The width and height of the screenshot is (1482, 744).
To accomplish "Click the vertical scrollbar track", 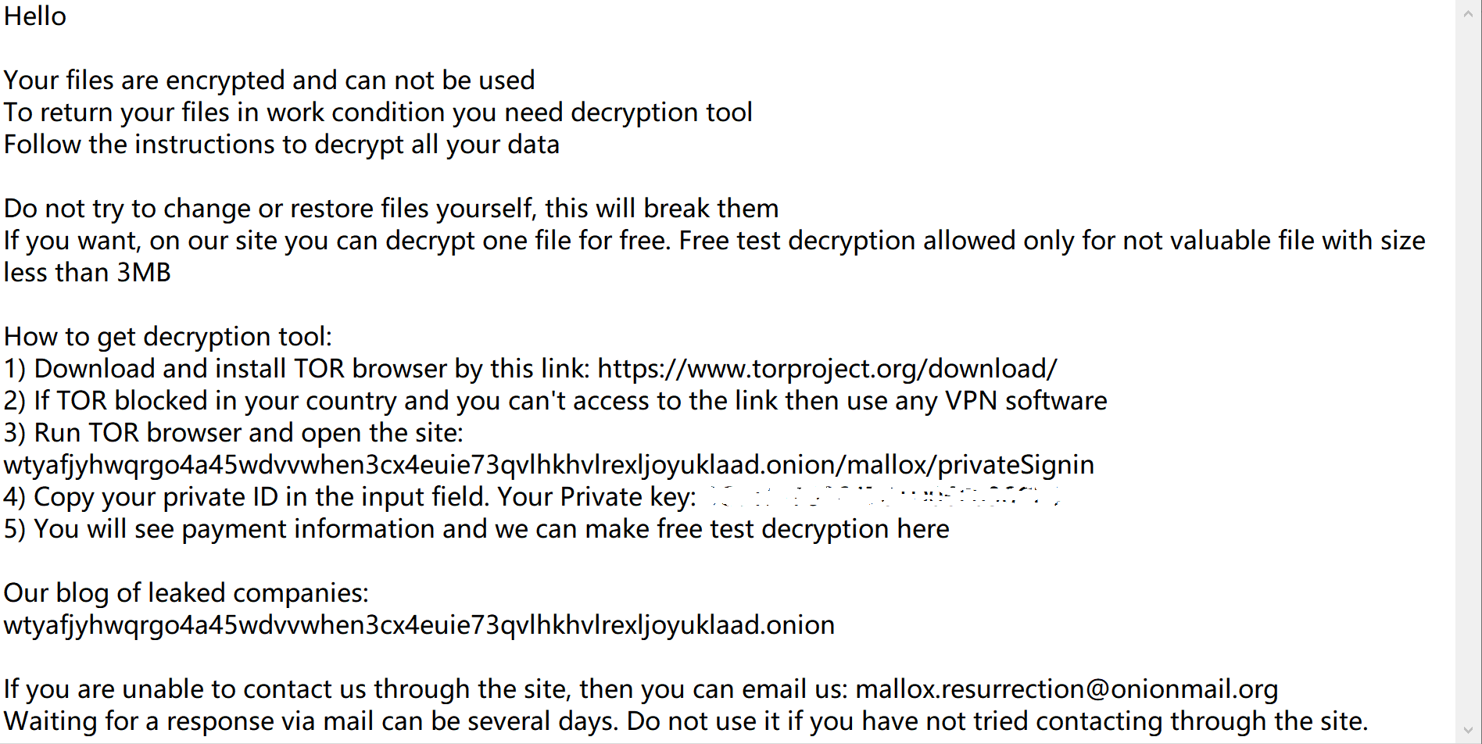I will 1468,372.
